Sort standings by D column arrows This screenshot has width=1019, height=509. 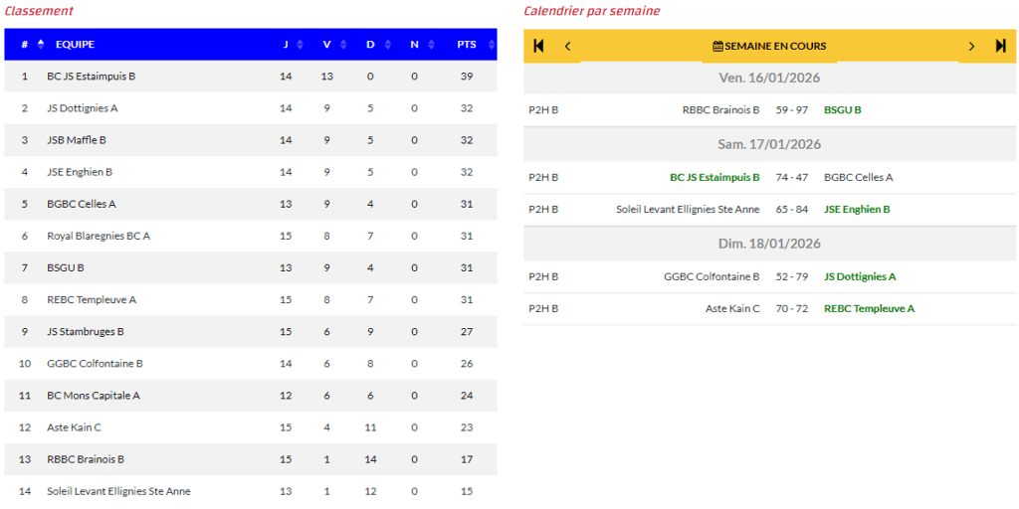(386, 45)
